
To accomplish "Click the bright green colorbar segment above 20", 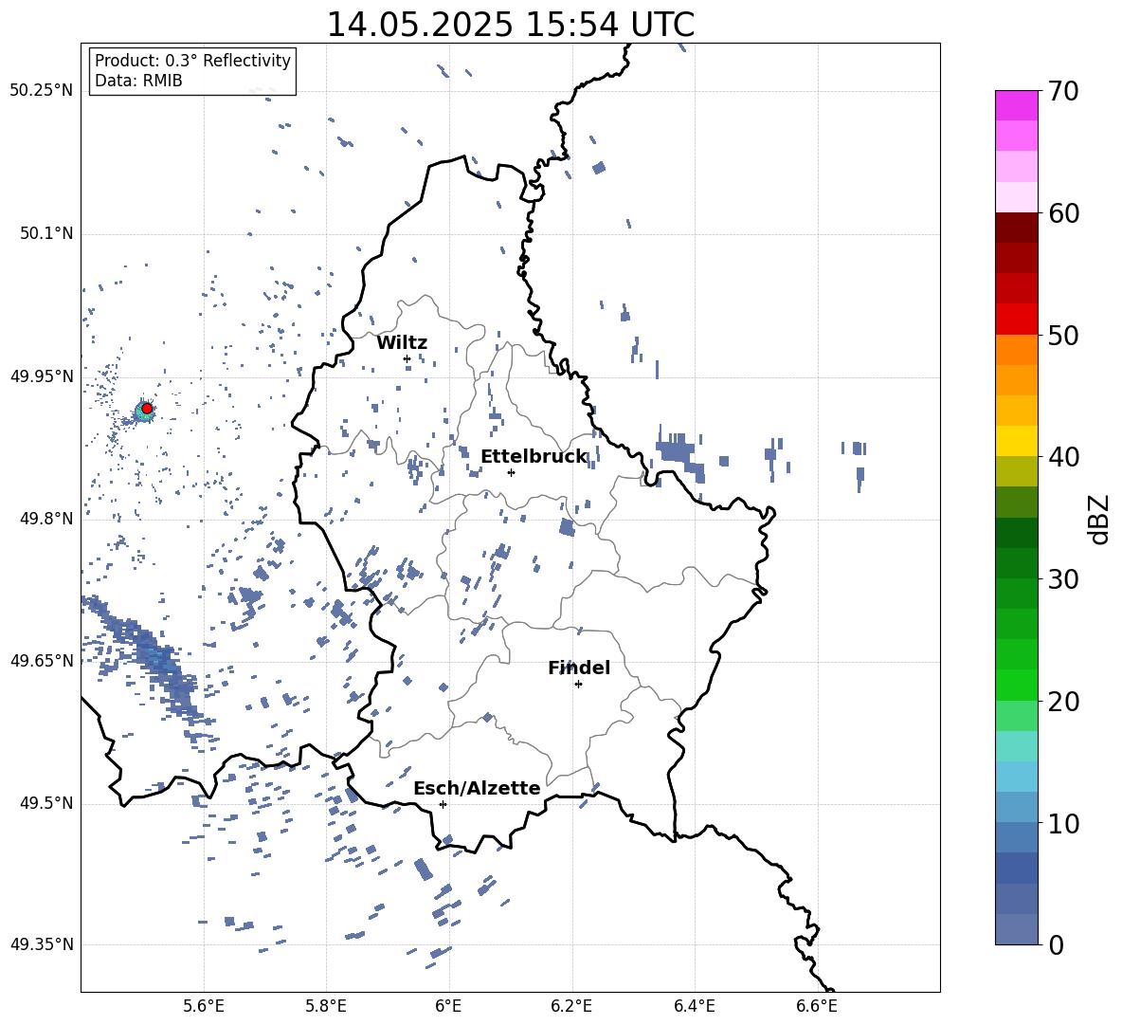I will [x=1016, y=685].
